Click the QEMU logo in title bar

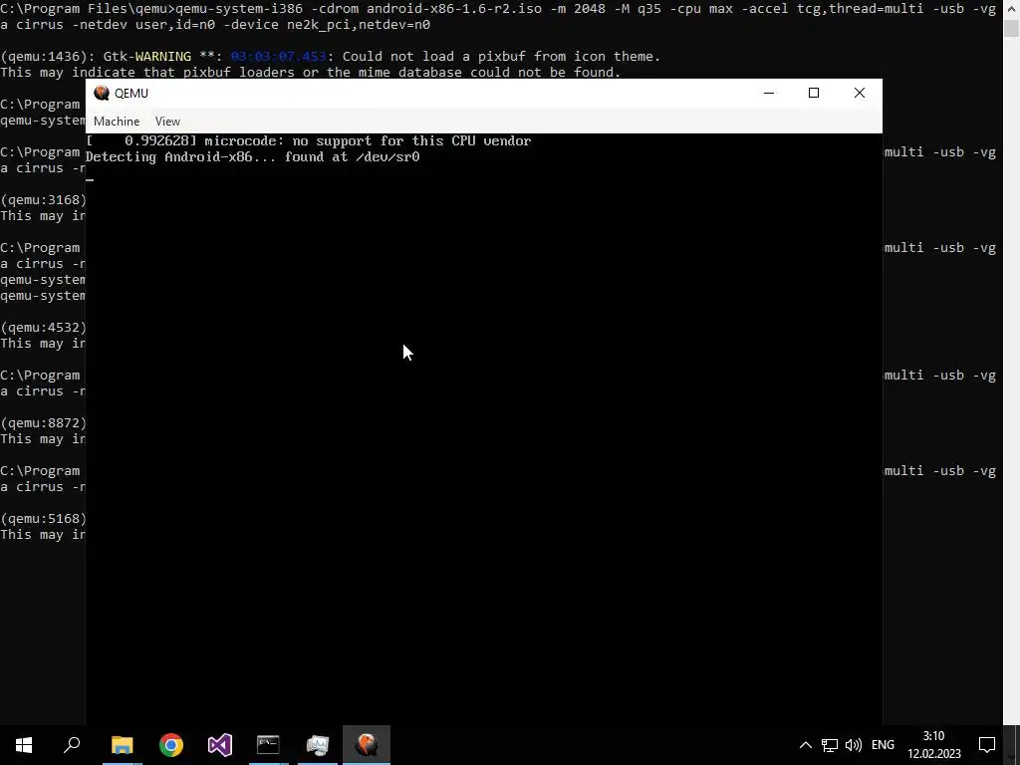pyautogui.click(x=102, y=93)
